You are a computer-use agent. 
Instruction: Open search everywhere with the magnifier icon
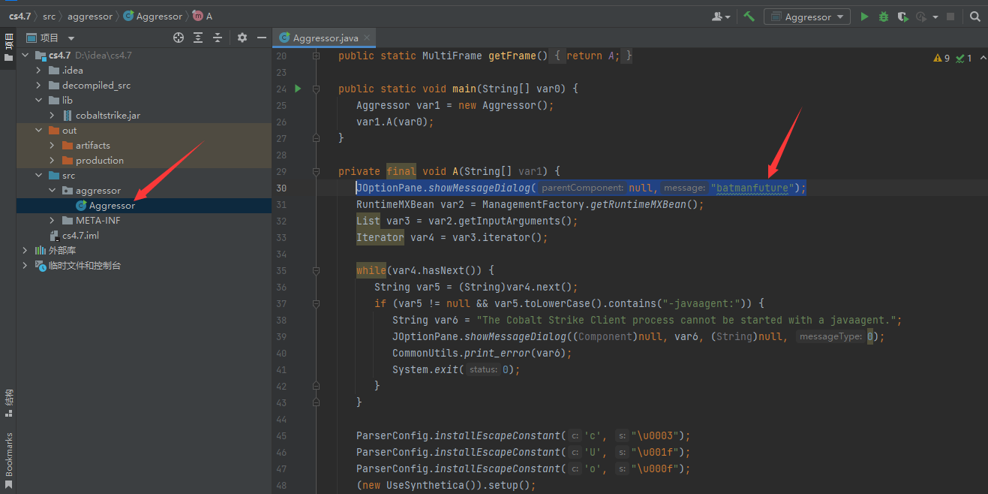974,17
